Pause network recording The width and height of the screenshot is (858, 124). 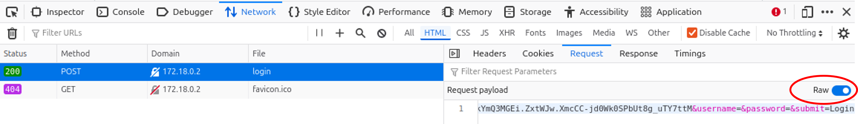tap(319, 33)
